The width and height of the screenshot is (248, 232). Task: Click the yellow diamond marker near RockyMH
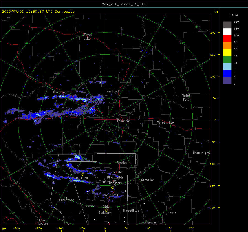click(83, 174)
